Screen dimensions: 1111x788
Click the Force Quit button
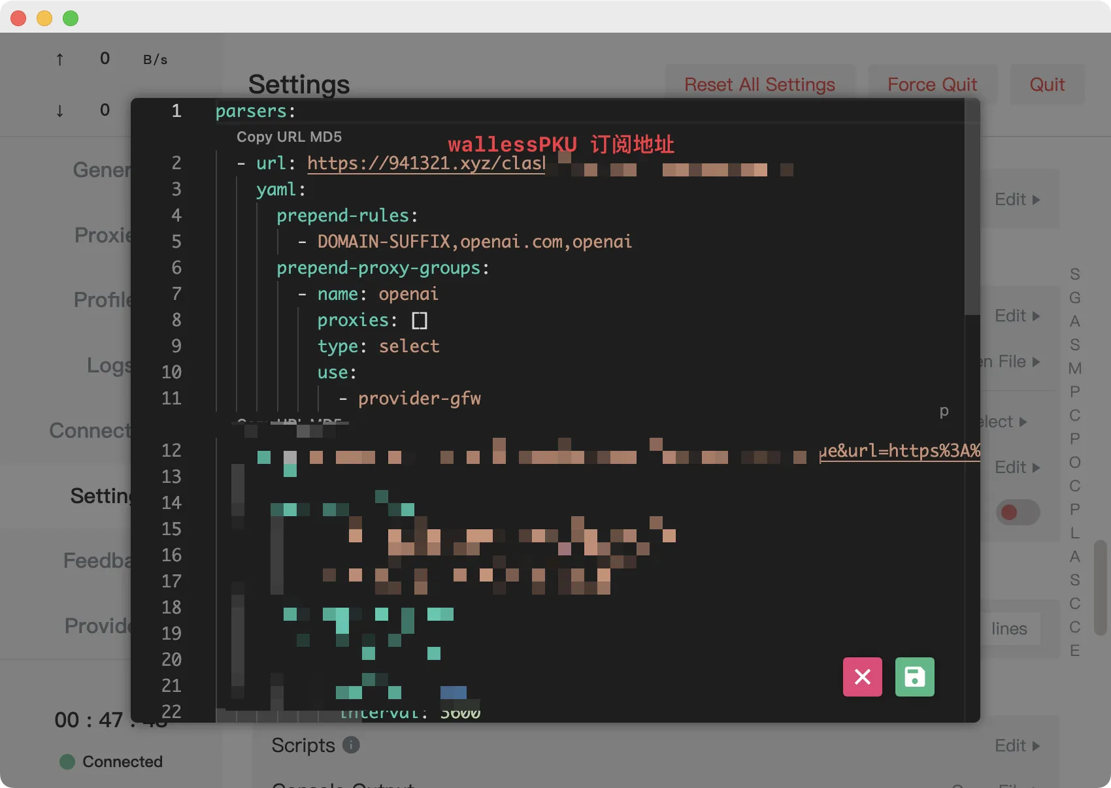pyautogui.click(x=932, y=84)
